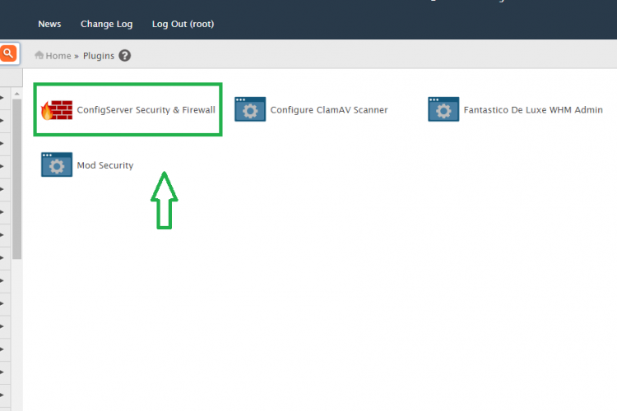Open ConfigServer Security & Firewall plugin icon

pos(57,109)
